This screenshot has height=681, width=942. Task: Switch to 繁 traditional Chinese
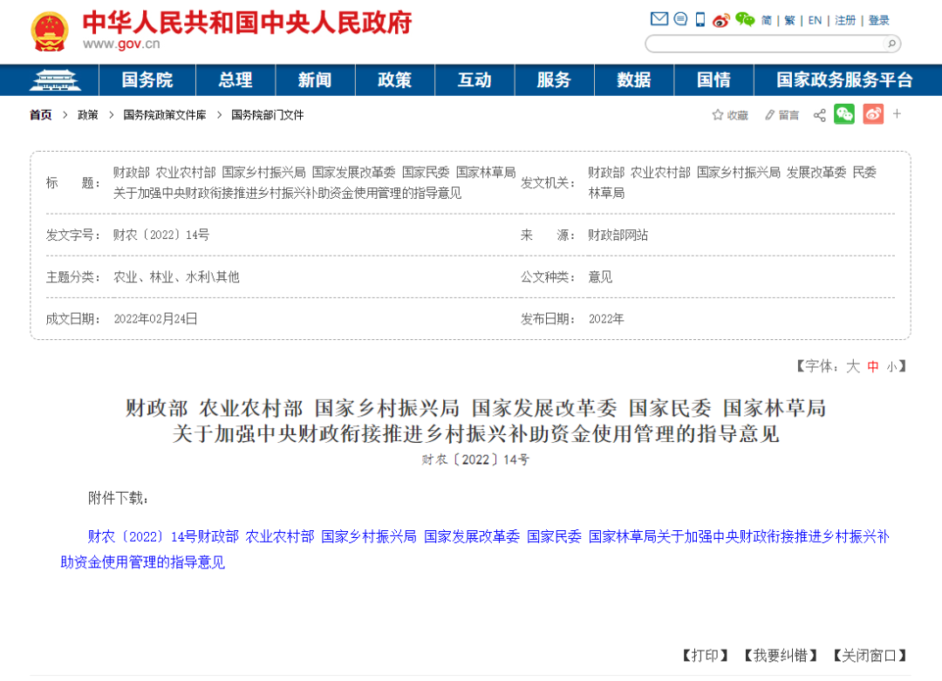coord(789,20)
